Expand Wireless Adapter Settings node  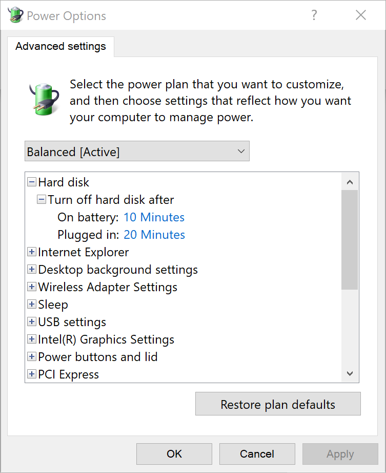click(32, 287)
